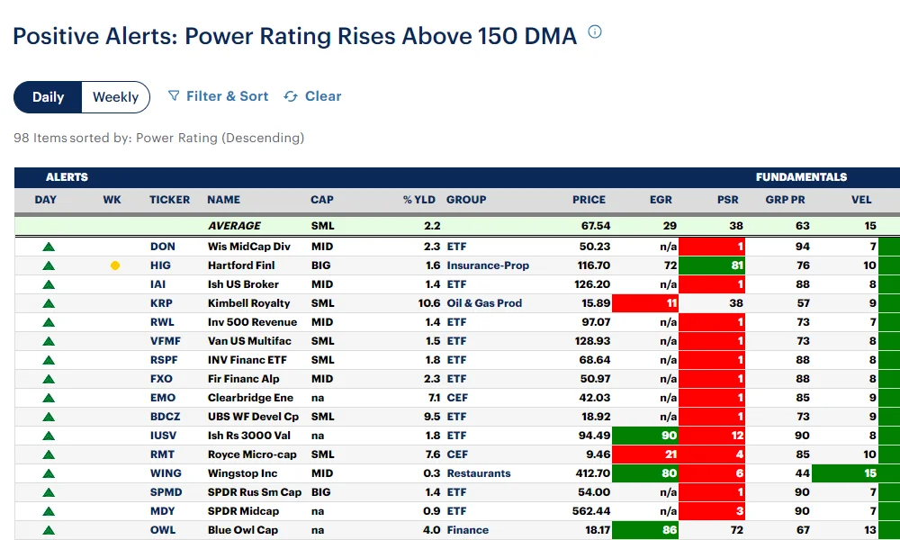Image resolution: width=900 pixels, height=540 pixels.
Task: Click the green day alert triangle for IUSV
Action: [49, 436]
